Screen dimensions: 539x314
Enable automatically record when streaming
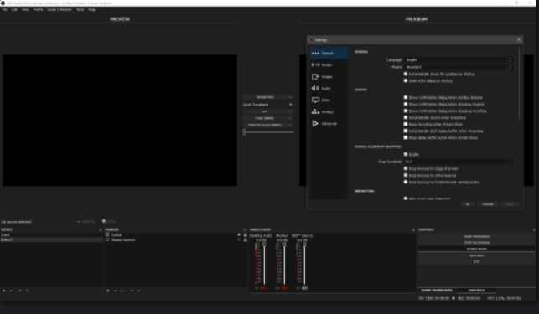(406, 117)
